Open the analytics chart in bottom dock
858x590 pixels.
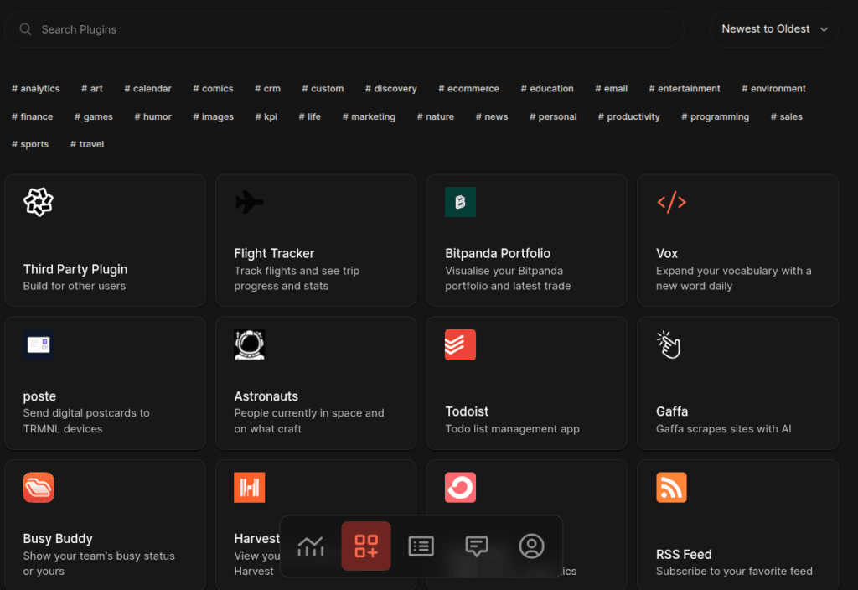(x=311, y=546)
